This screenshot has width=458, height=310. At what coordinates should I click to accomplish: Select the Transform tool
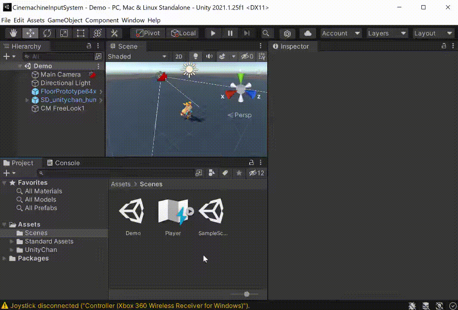pyautogui.click(x=97, y=33)
